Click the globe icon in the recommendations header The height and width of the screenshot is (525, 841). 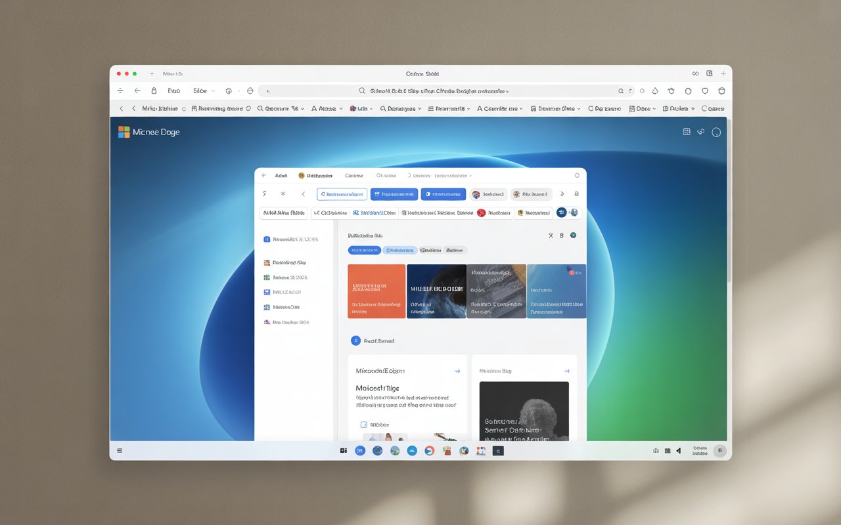[573, 235]
